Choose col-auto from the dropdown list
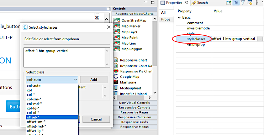Screen dimensions: 264x135 click(52, 86)
